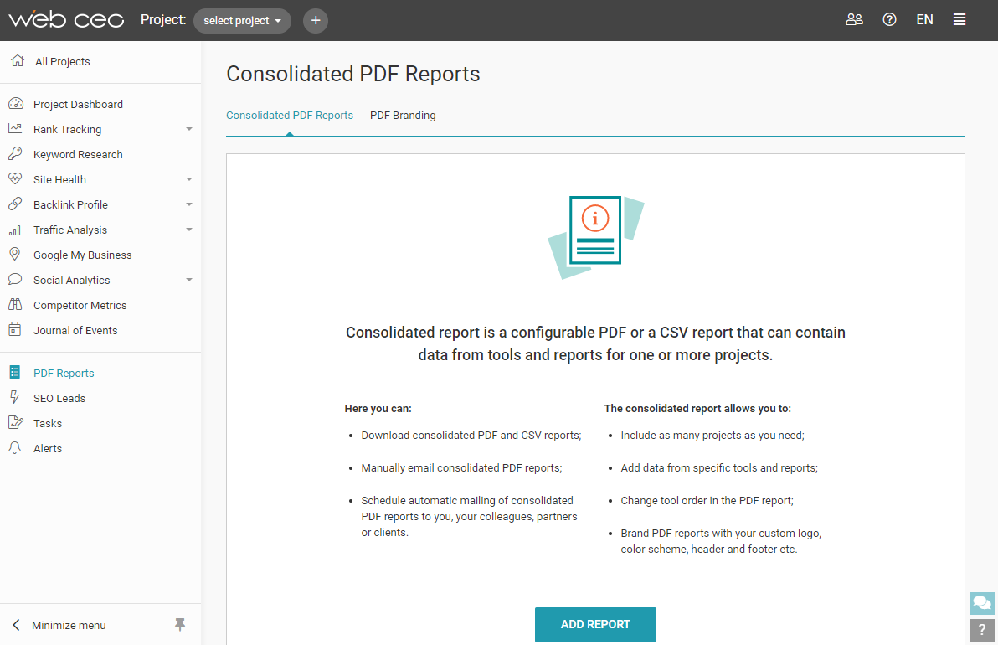Click the Backlink Profile link icon
The height and width of the screenshot is (645, 998).
coord(15,204)
